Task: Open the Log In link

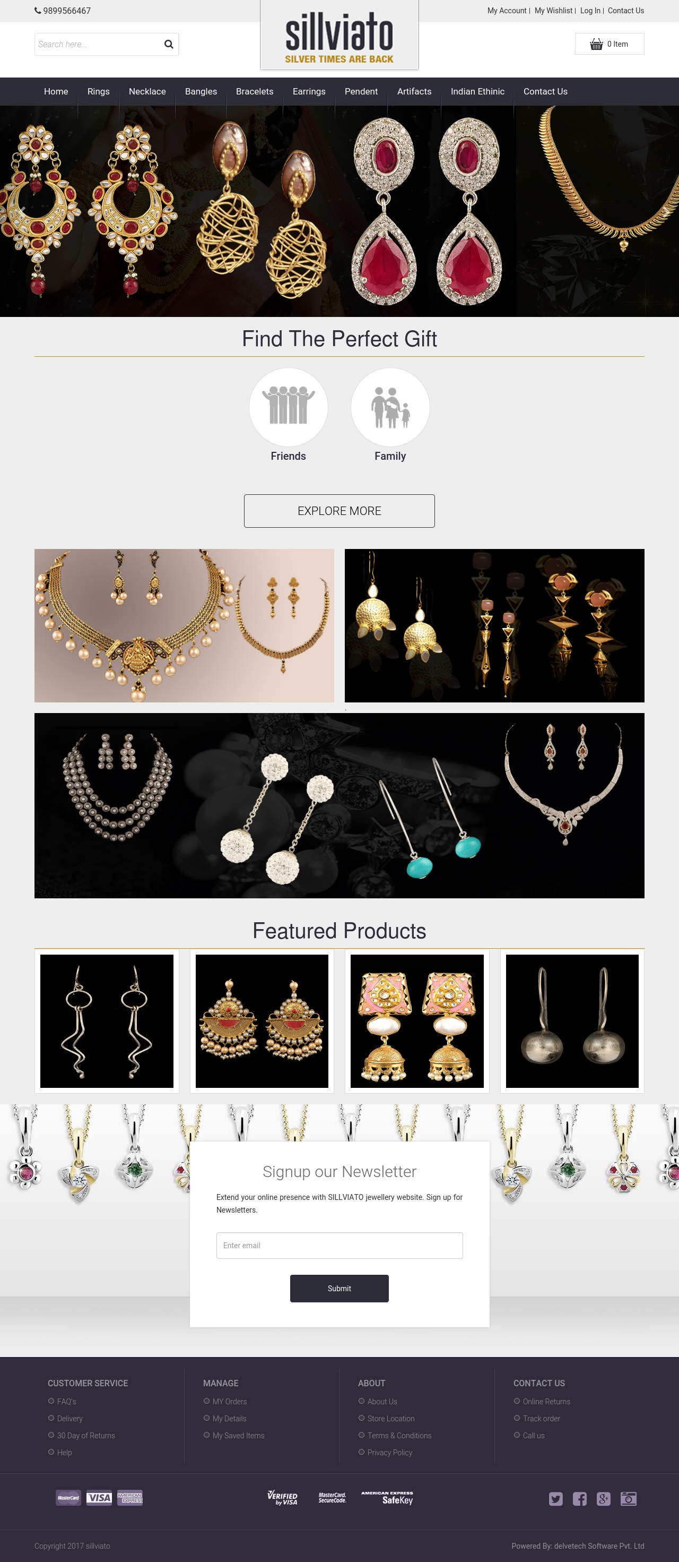Action: click(590, 11)
